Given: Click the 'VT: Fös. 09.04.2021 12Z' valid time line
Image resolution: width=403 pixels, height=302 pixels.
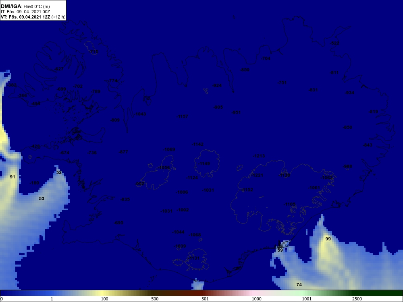Looking at the screenshot, I should point(25,17).
